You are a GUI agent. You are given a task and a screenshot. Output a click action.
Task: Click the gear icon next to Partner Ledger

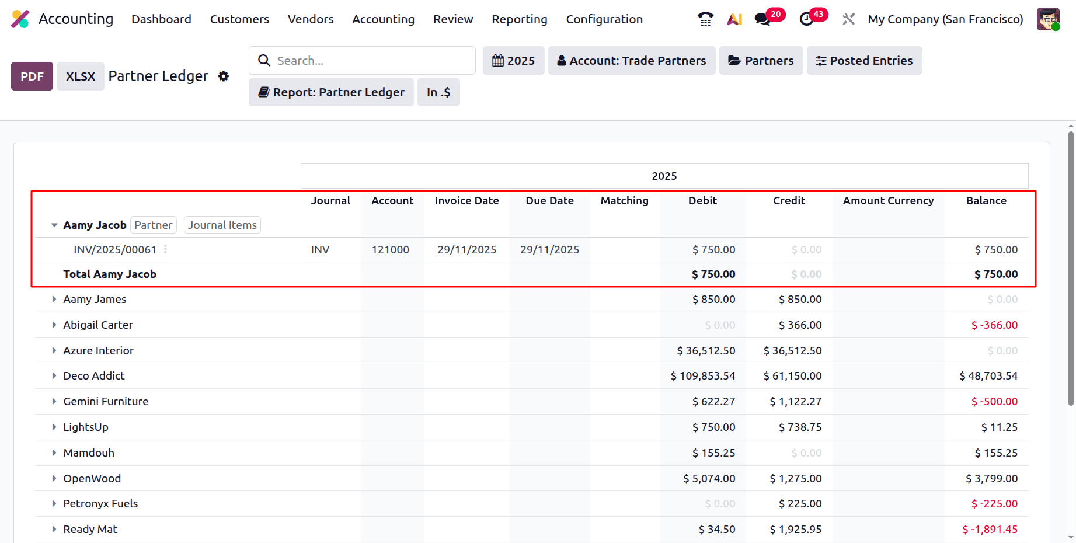[x=224, y=76]
